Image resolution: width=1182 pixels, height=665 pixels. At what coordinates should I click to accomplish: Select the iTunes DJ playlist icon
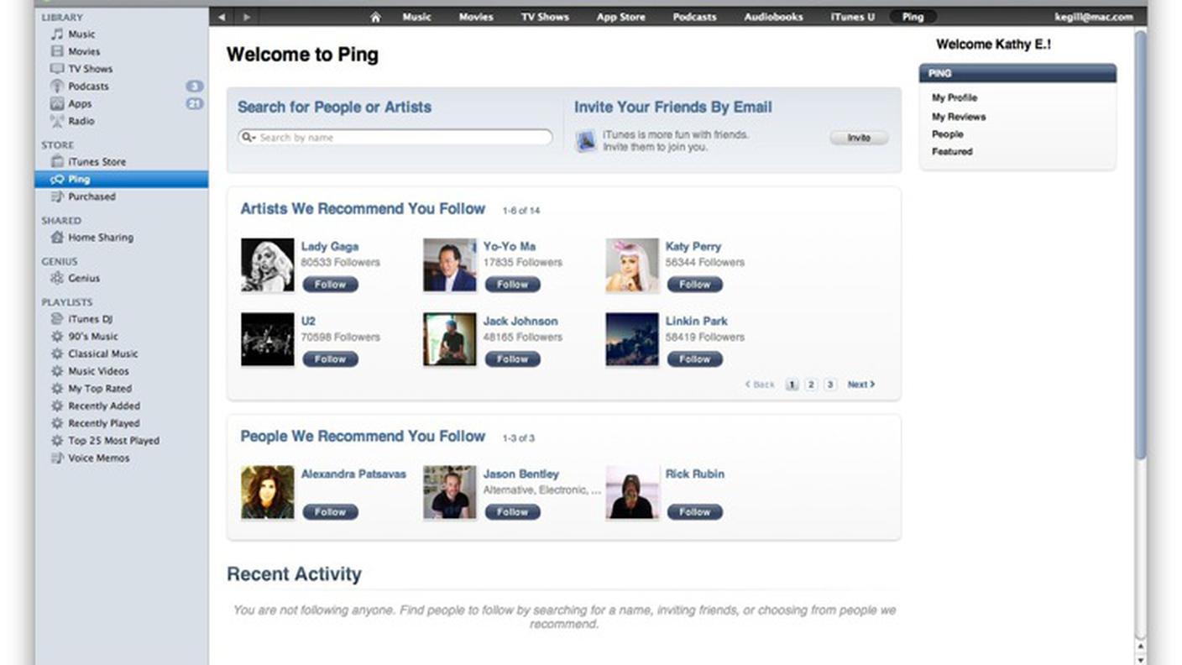[57, 319]
